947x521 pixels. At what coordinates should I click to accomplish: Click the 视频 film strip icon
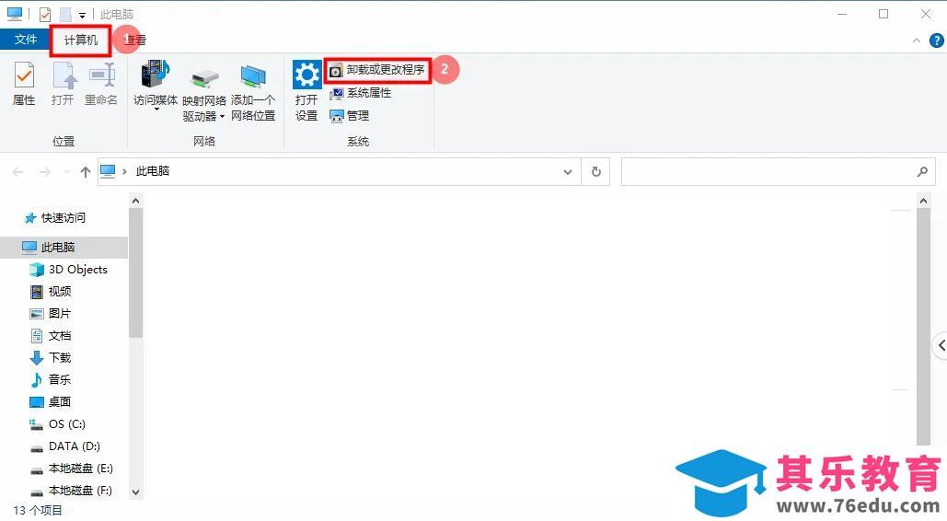coord(37,291)
